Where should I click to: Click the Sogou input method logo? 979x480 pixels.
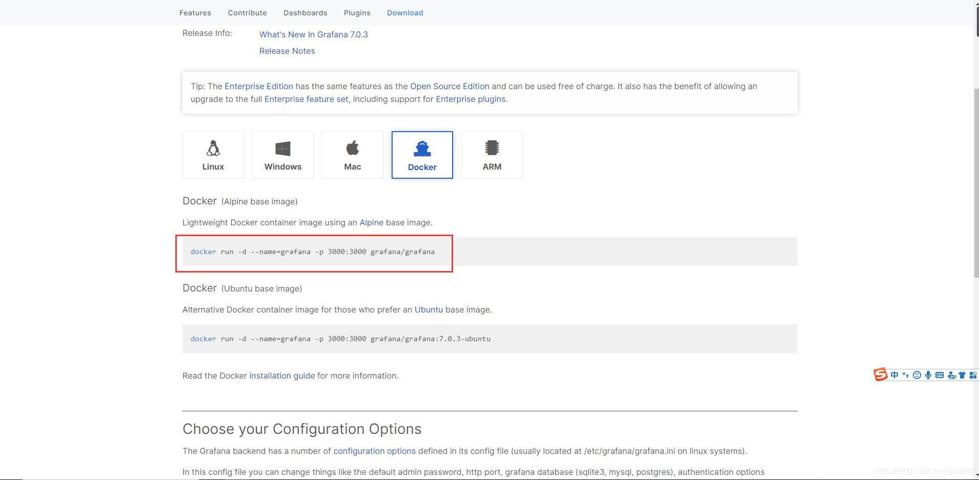tap(880, 375)
